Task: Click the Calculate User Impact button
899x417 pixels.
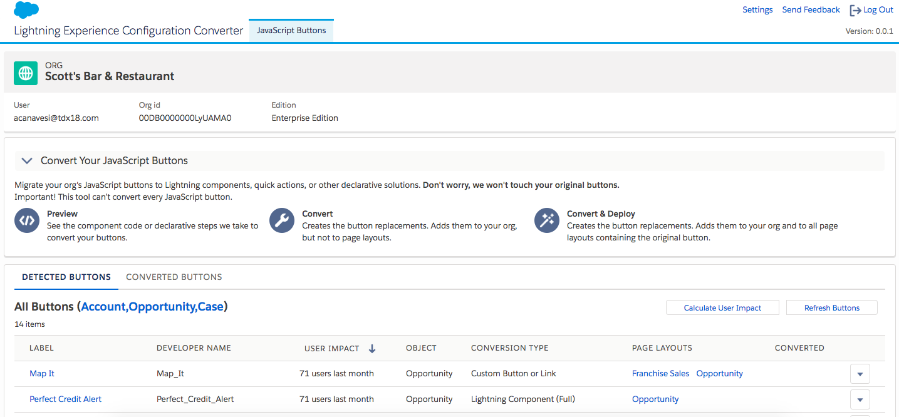Action: click(x=722, y=307)
